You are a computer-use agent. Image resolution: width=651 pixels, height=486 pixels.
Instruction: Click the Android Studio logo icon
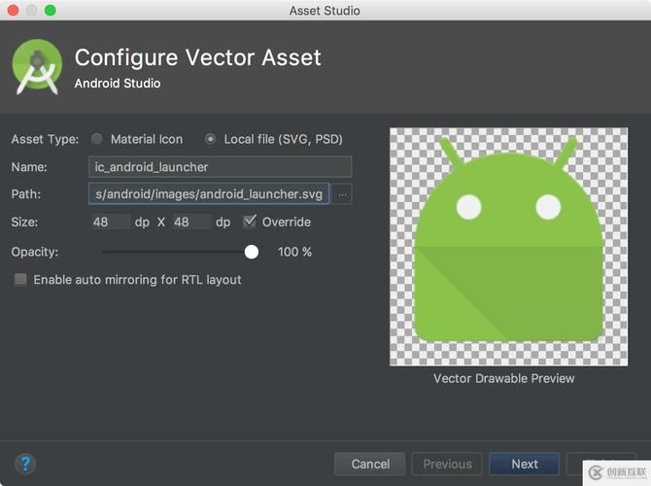[37, 67]
